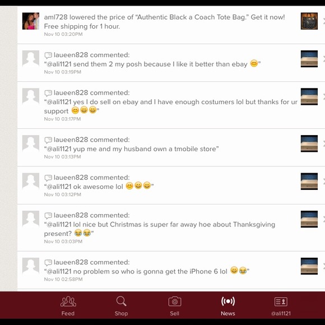Open thumbnail beside Thanksgiving present comment

pos(309,219)
